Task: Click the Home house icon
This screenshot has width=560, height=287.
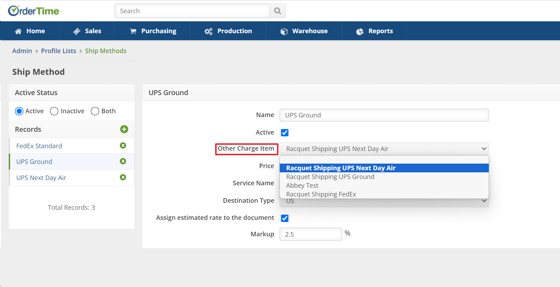Action: coord(18,31)
